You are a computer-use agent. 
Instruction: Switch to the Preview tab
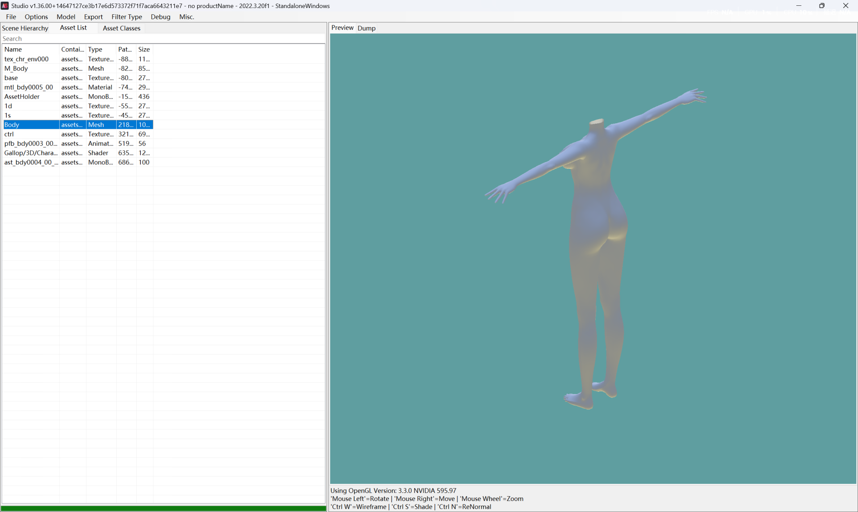(342, 28)
